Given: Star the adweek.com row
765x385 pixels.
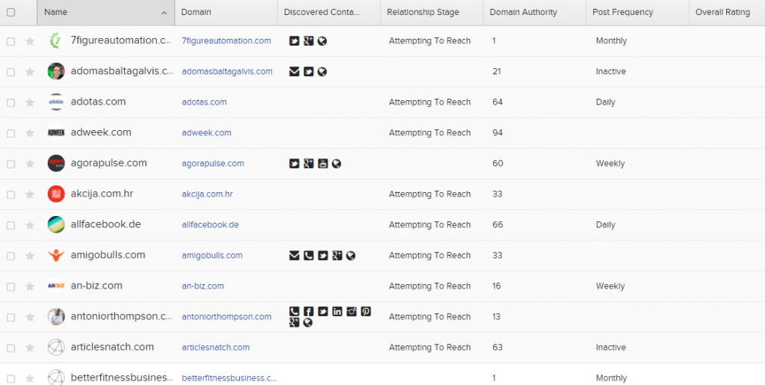Looking at the screenshot, I should [30, 133].
